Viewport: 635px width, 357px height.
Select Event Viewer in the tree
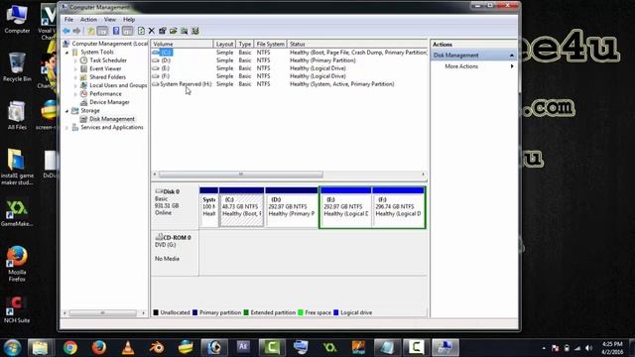click(x=105, y=68)
